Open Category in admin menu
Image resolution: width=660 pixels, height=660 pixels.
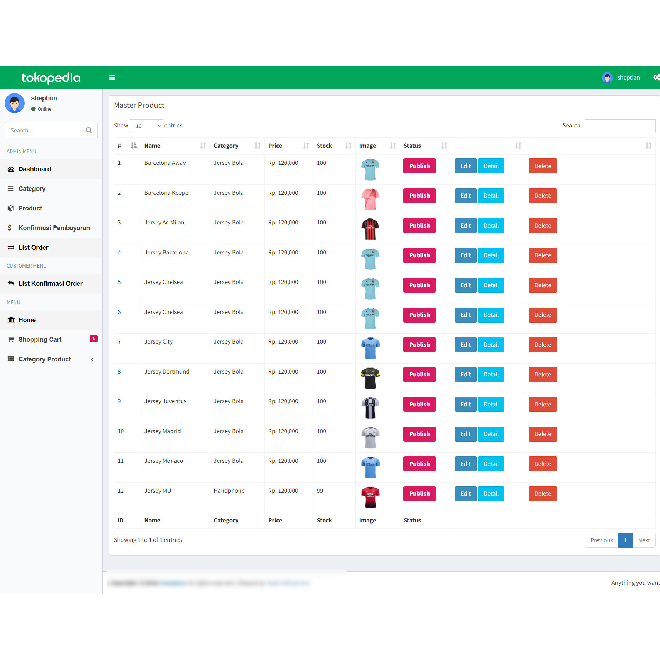tap(51, 189)
